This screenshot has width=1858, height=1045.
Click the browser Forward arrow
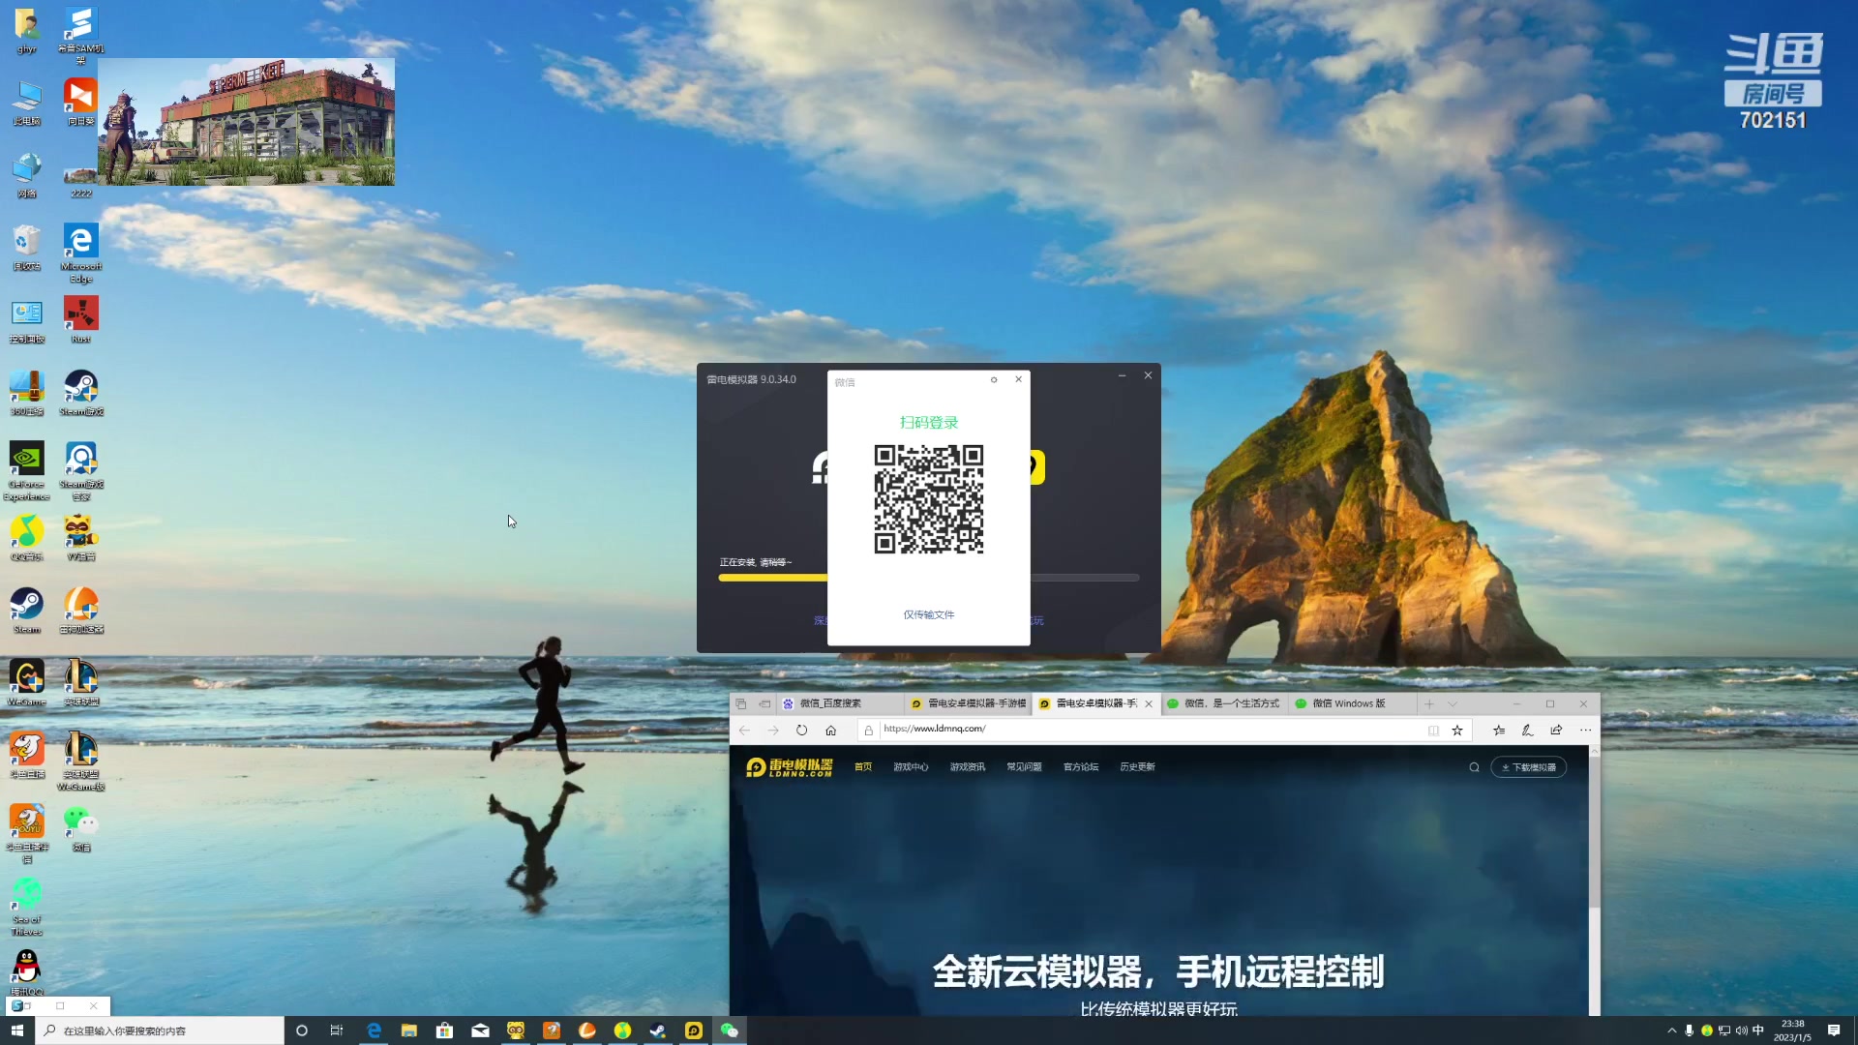pos(772,731)
